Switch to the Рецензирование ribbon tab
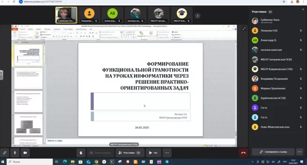 point(81,29)
